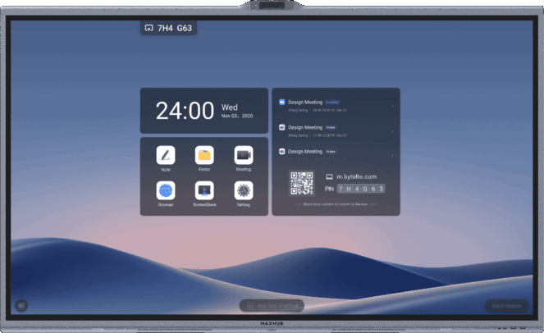Screen dimensions: 544x333
Task: Click the QR code image
Action: 302,183
